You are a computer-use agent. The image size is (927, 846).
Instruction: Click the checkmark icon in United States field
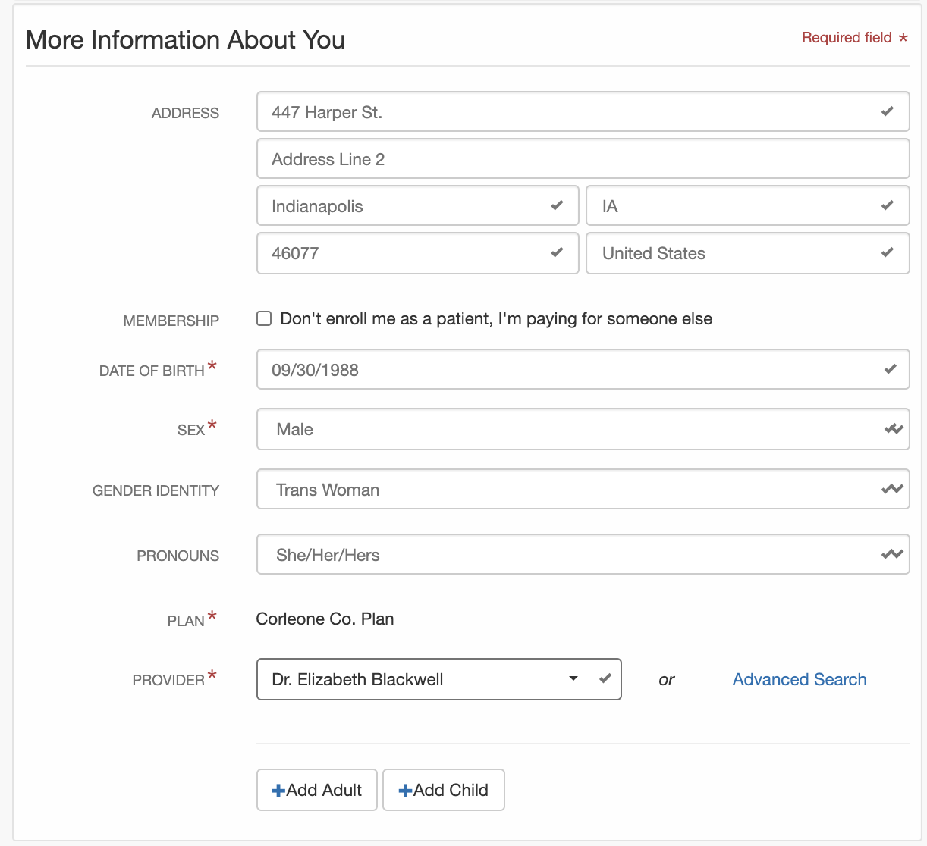coord(887,252)
